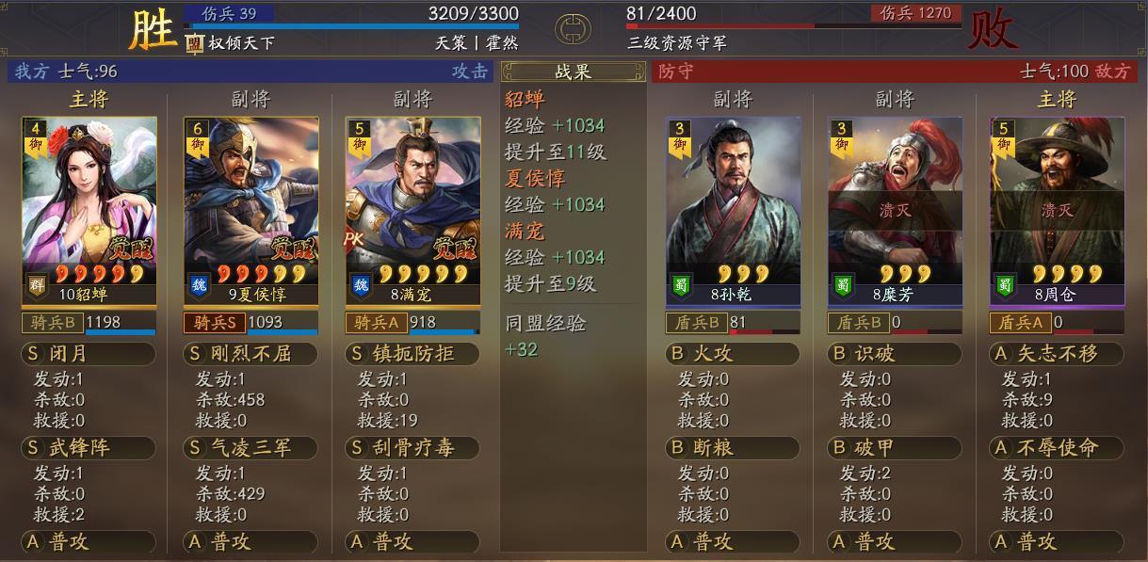Open 糜芳's defeated portrait card
The image size is (1148, 562).
[895, 211]
